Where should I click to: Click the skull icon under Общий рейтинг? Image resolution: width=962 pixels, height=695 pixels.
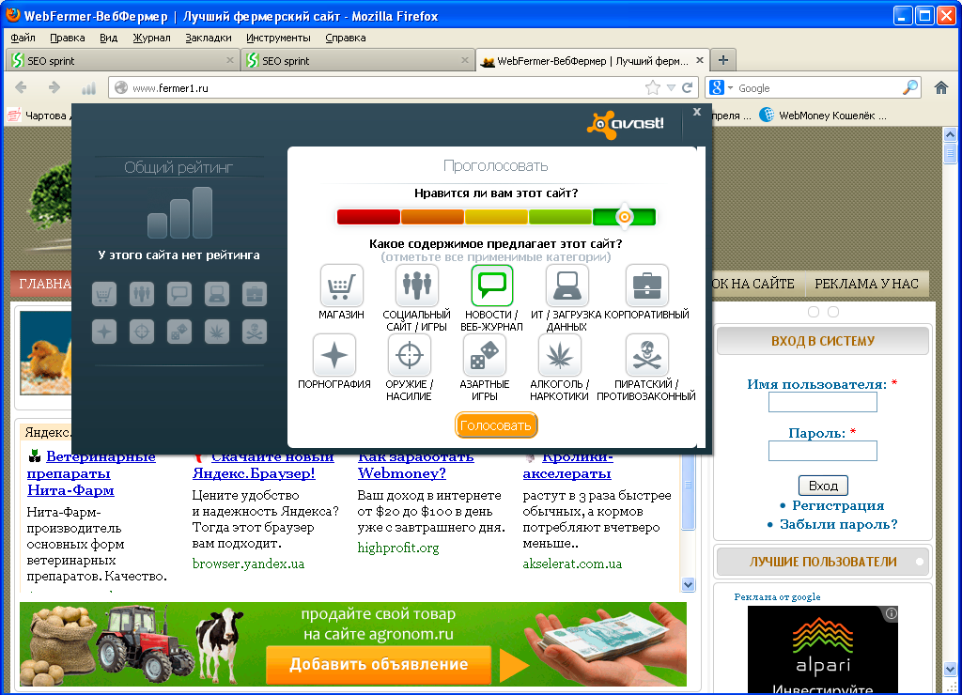[255, 332]
